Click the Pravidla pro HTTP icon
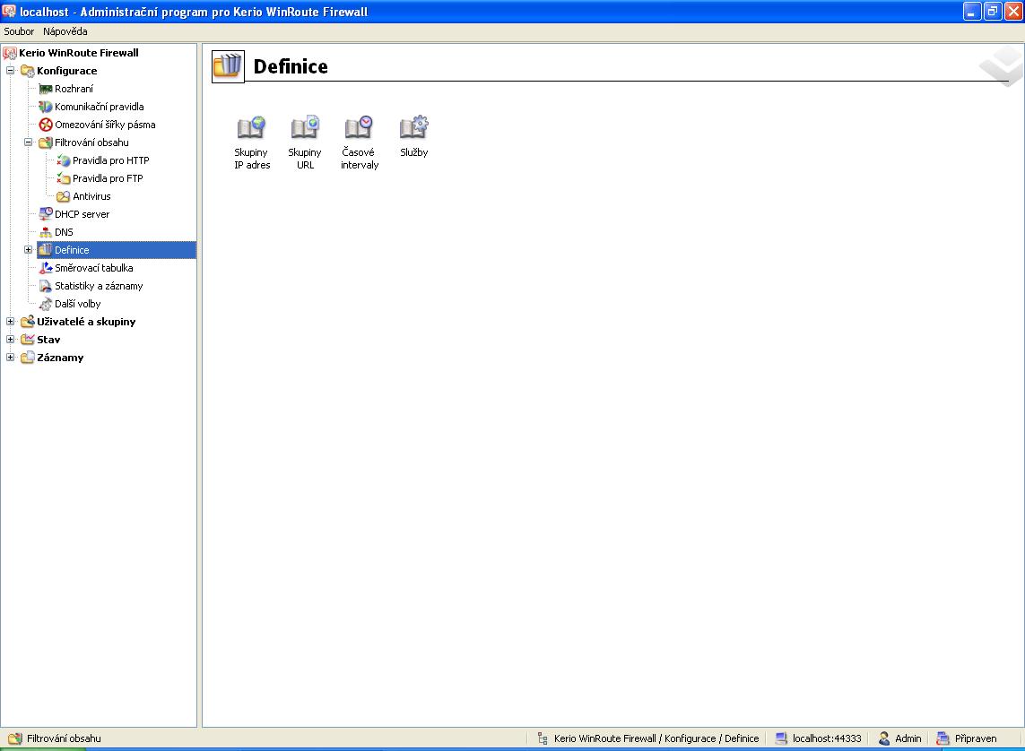 64,160
